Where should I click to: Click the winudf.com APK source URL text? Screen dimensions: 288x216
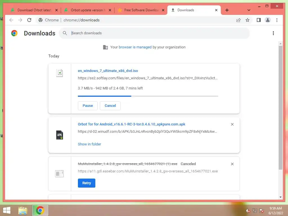(x=147, y=132)
